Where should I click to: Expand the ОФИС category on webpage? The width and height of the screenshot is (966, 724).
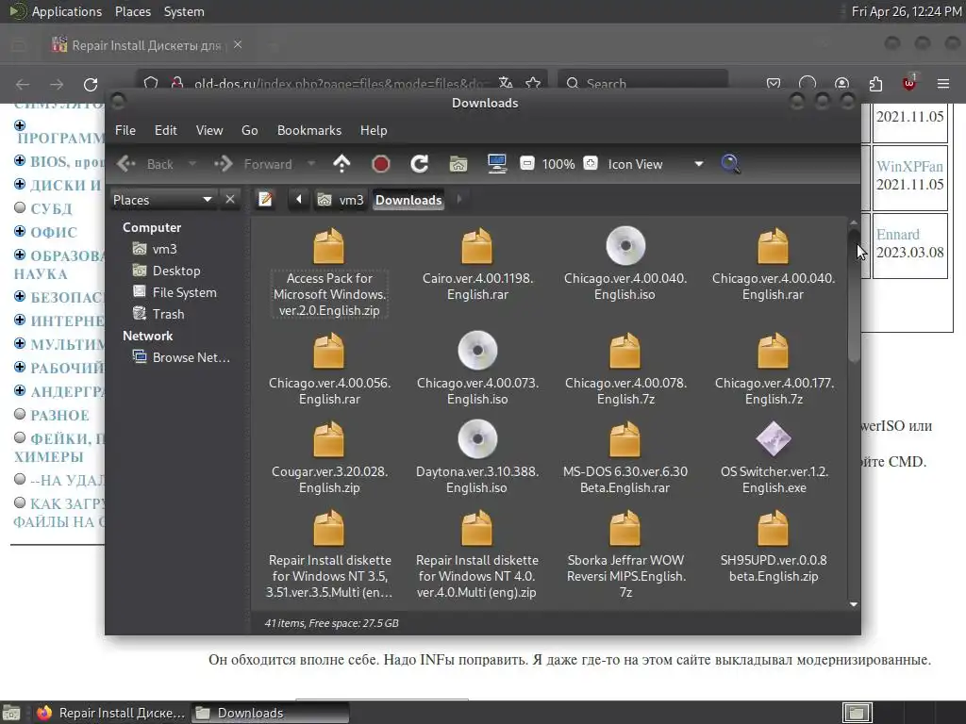[20, 232]
